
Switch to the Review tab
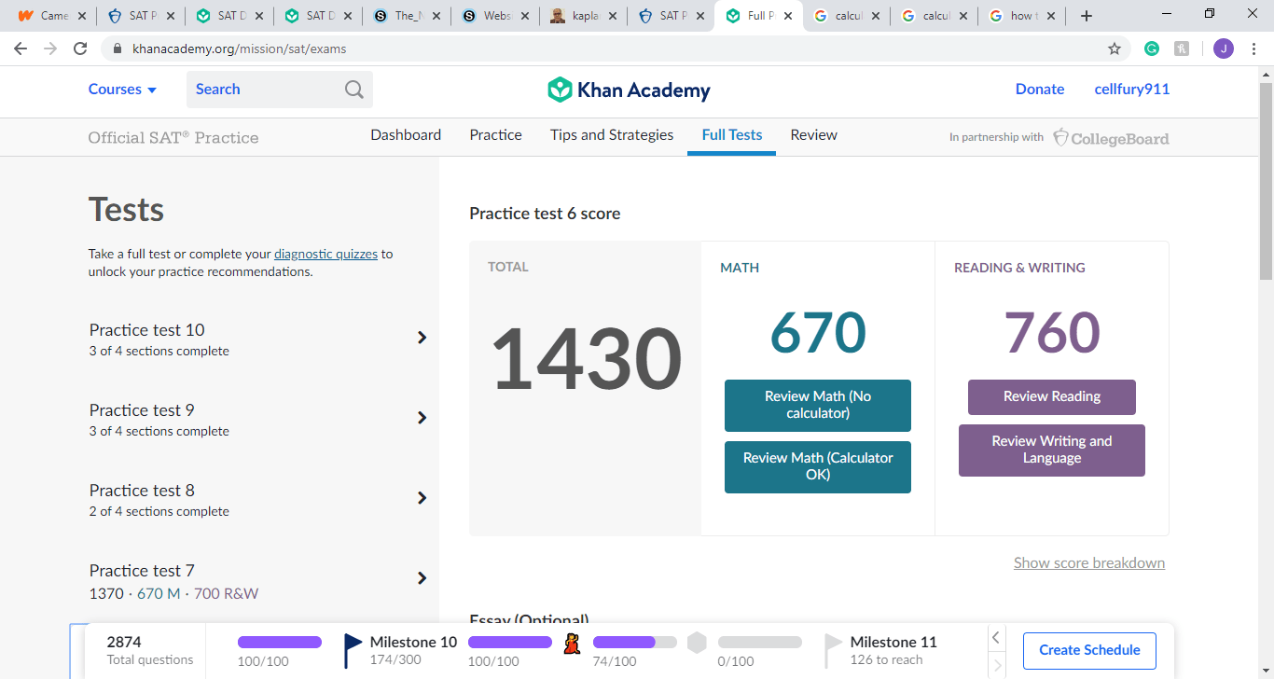814,135
